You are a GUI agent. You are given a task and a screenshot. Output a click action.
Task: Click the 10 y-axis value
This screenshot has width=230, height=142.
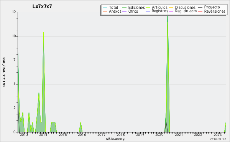[x=14, y=36]
